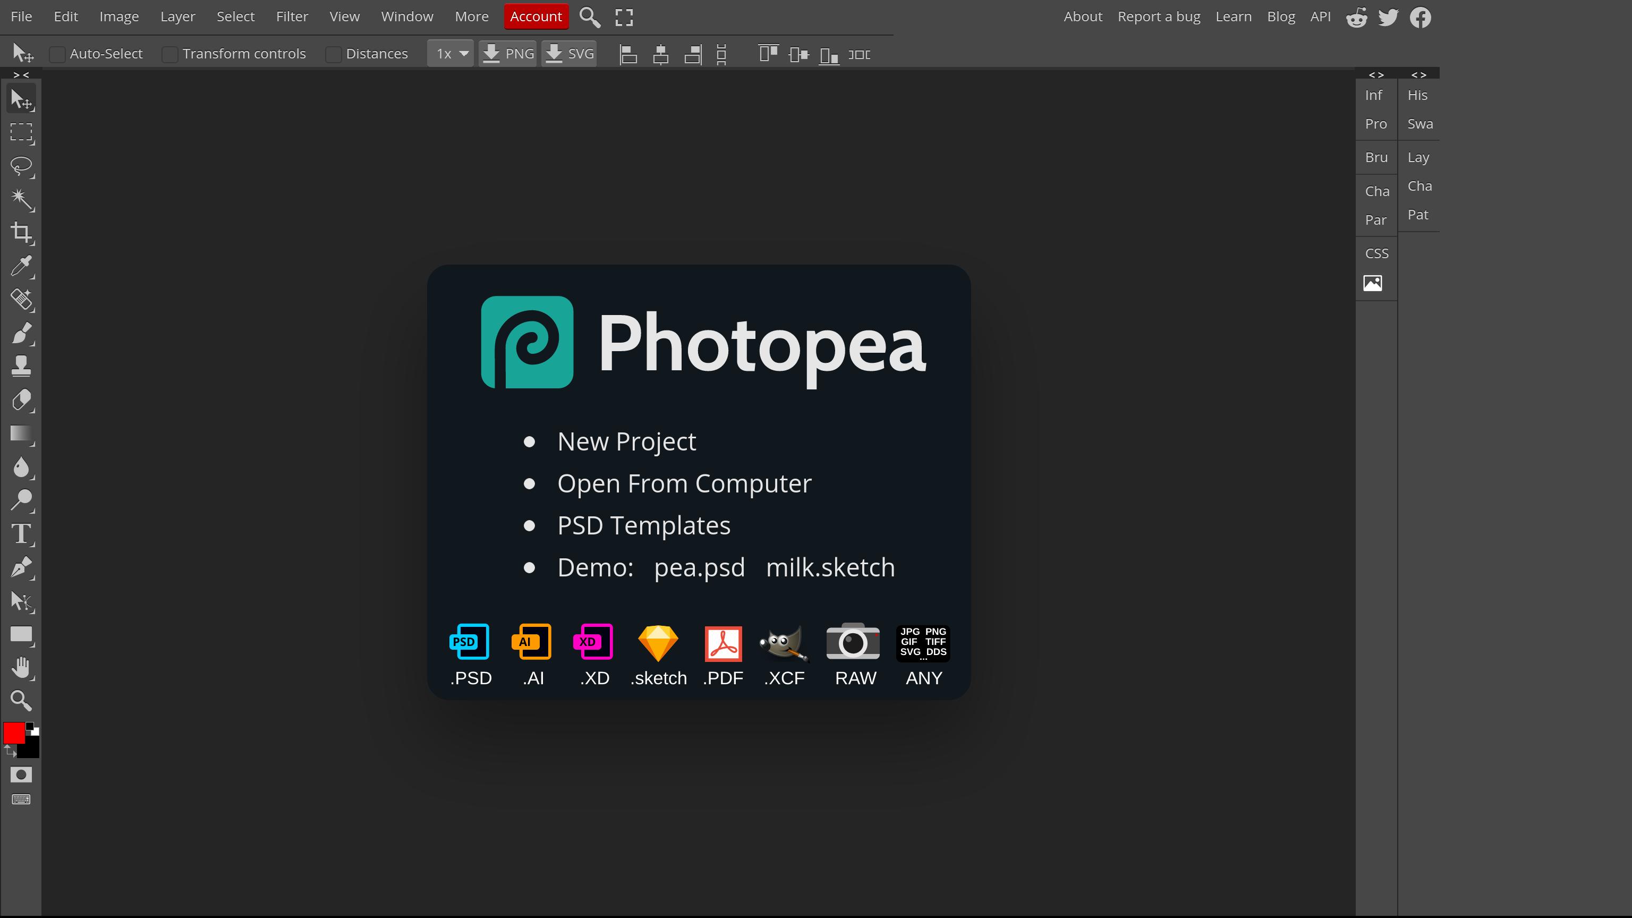The height and width of the screenshot is (918, 1632).
Task: Select the Magic Wand tool
Action: 22,200
